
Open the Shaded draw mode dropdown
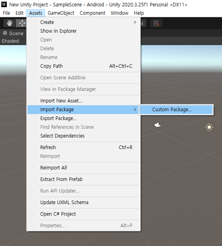click(10, 41)
